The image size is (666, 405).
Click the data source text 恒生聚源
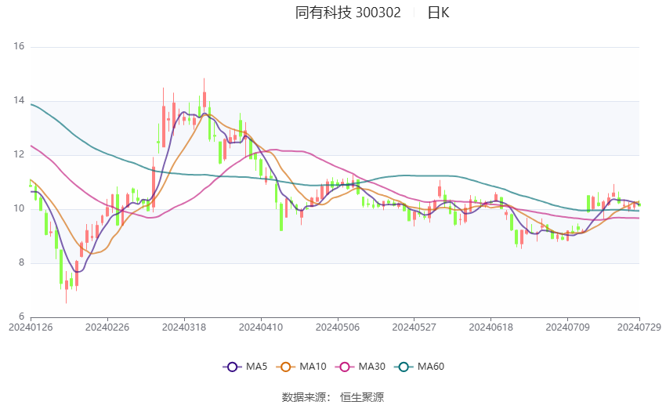[362, 397]
